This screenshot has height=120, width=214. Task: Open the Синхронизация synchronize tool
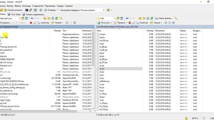[x=13, y=10]
